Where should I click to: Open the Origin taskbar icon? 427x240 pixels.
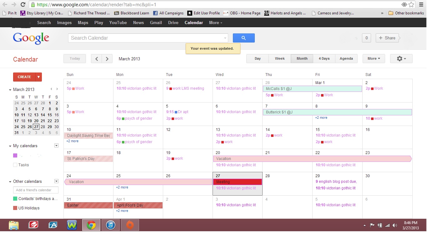[130, 225]
